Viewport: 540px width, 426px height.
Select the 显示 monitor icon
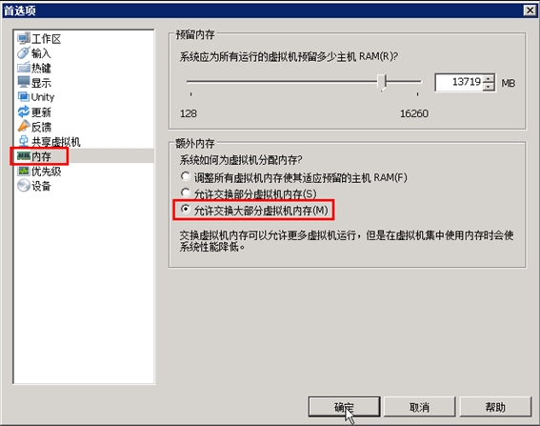point(24,82)
